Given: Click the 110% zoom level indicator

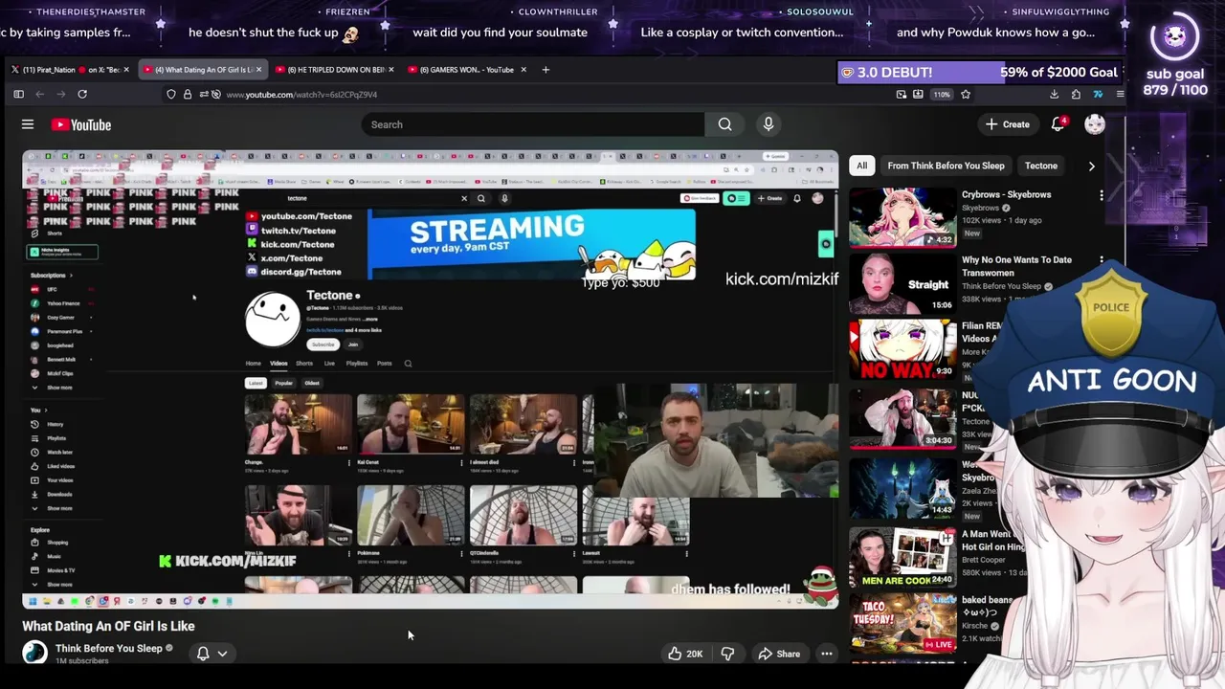Looking at the screenshot, I should 941,94.
